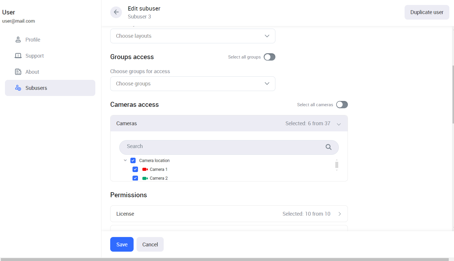
Task: Expand the License permissions row
Action: coord(339,214)
